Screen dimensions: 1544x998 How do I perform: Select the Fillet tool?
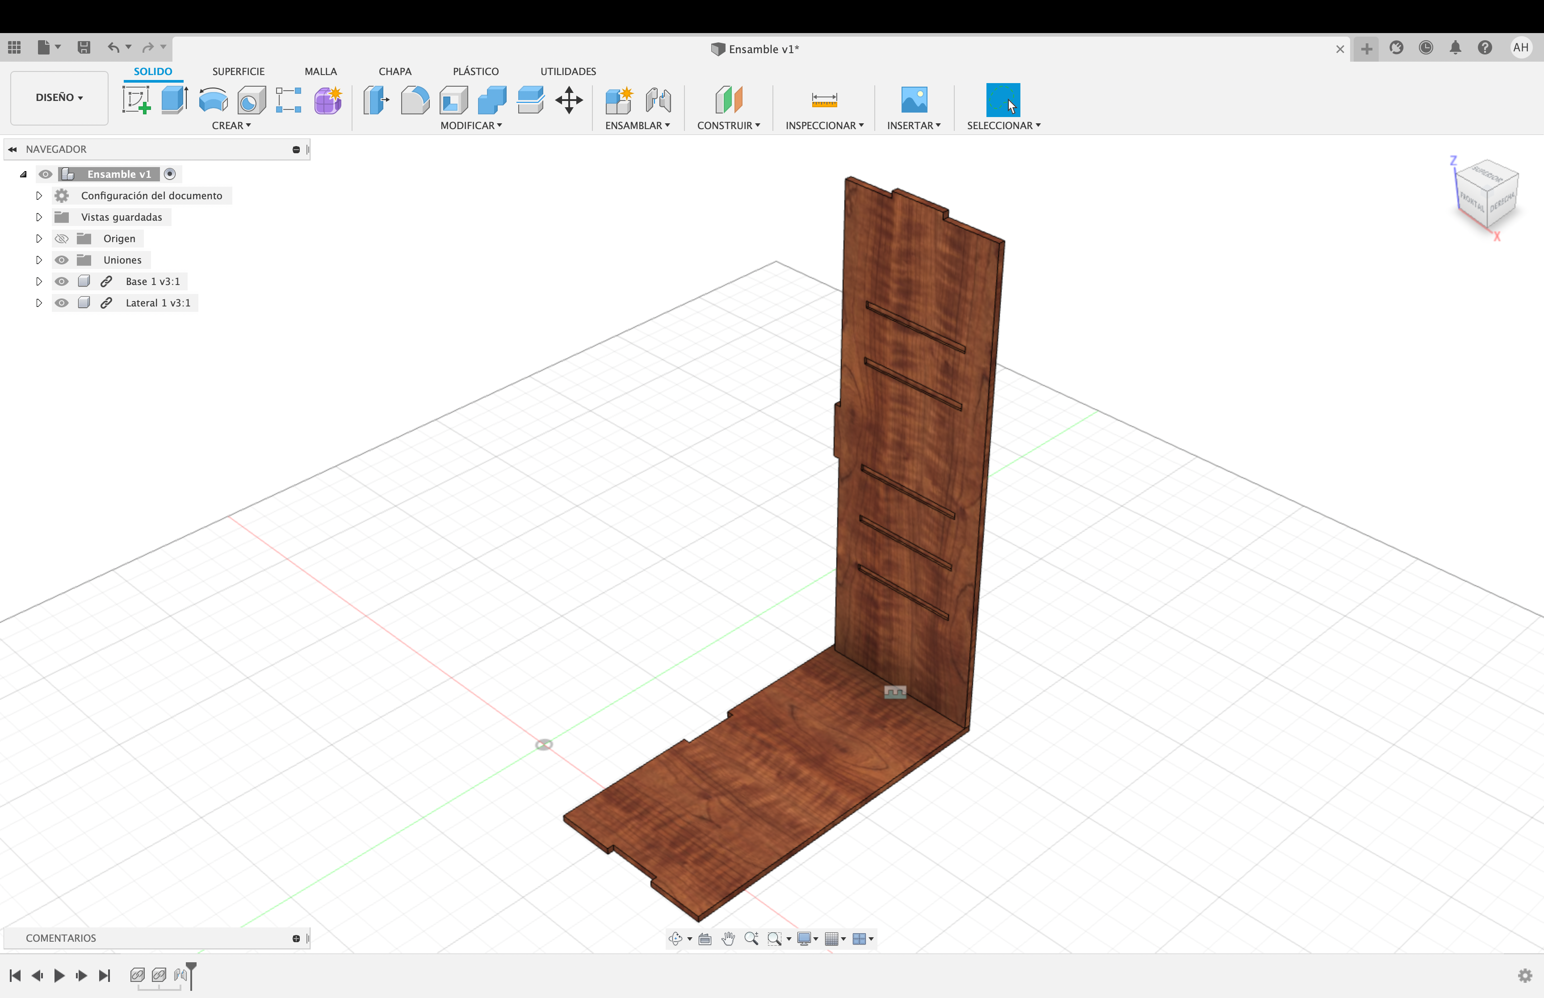pos(415,101)
